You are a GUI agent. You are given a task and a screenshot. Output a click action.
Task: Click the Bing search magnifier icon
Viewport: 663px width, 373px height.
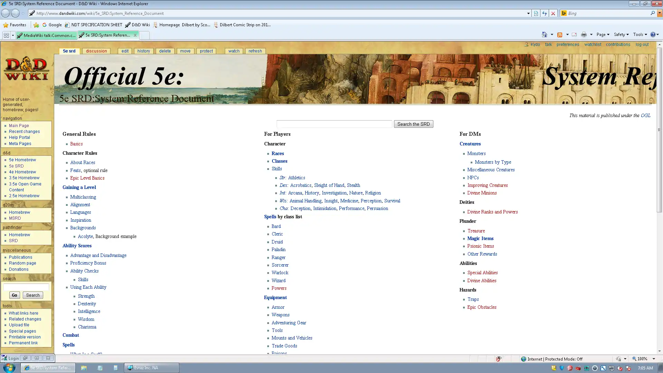coord(652,13)
